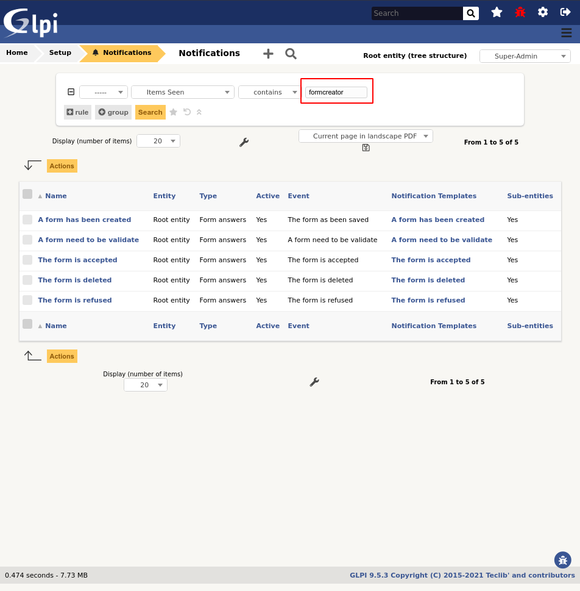Click the debug bug icon in the top bar

519,12
